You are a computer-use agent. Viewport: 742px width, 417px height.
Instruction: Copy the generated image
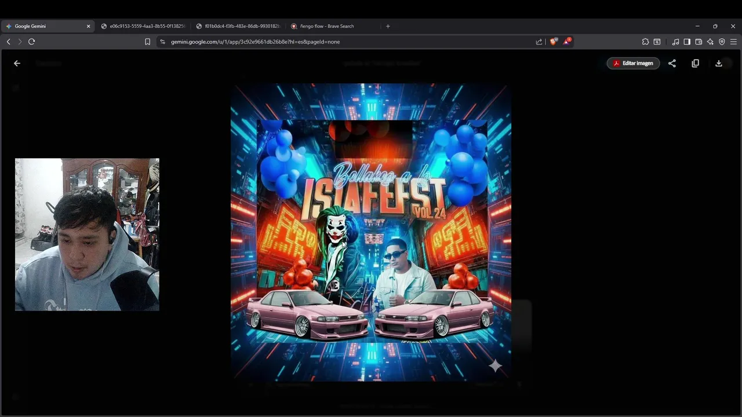tap(695, 64)
